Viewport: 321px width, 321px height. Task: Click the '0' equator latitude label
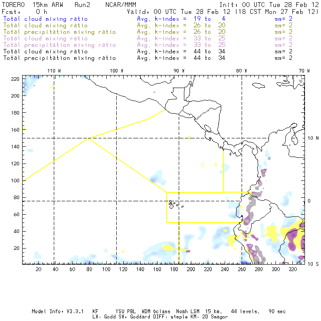309,201
